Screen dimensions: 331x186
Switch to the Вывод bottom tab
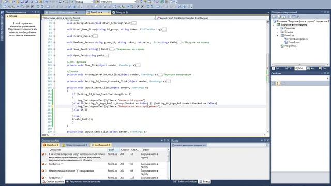coord(205,182)
